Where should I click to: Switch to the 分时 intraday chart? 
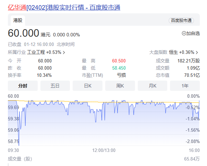23,86
